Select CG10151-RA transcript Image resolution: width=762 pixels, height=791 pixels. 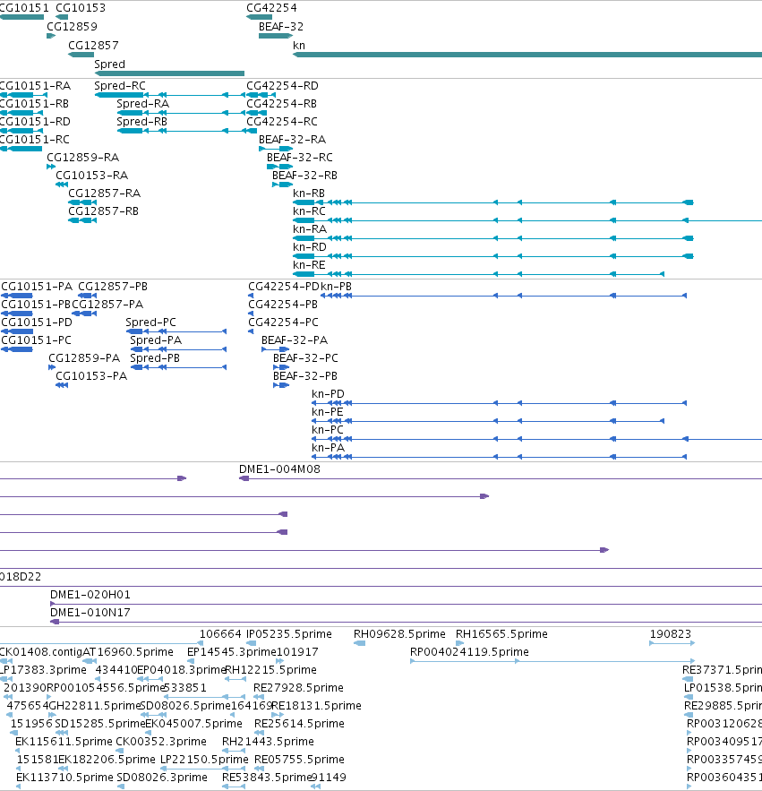(23, 95)
